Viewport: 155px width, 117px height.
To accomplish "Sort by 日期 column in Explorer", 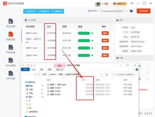I will click(97, 80).
